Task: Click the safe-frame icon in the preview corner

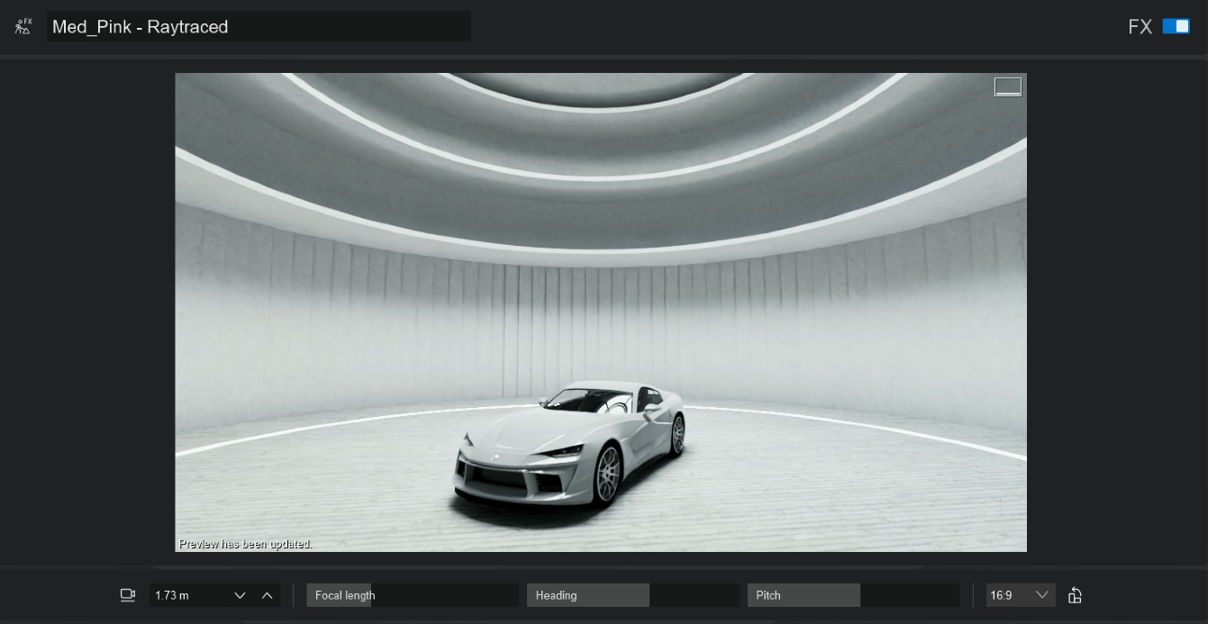Action: tap(1007, 86)
